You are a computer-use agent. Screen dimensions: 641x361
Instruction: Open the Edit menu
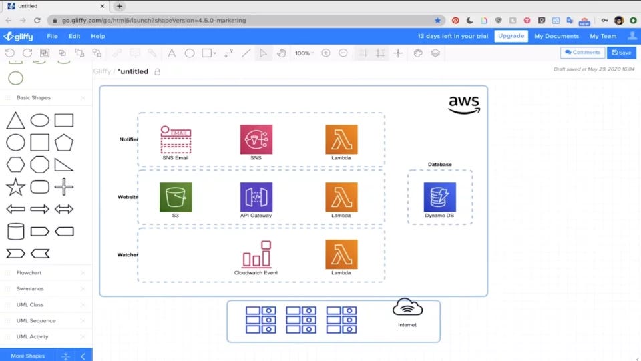[x=74, y=36]
